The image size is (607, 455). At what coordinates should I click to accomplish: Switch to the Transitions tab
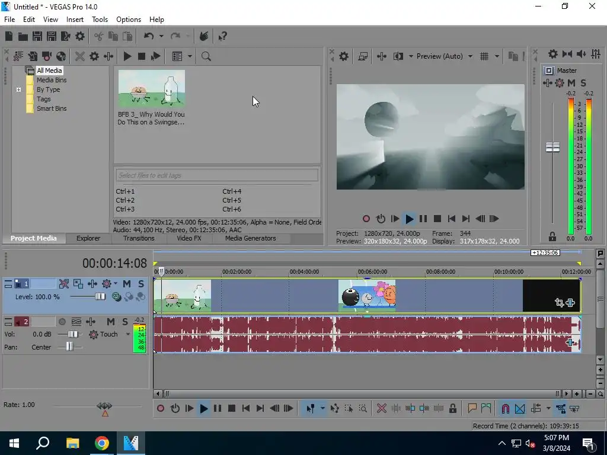[x=139, y=238]
